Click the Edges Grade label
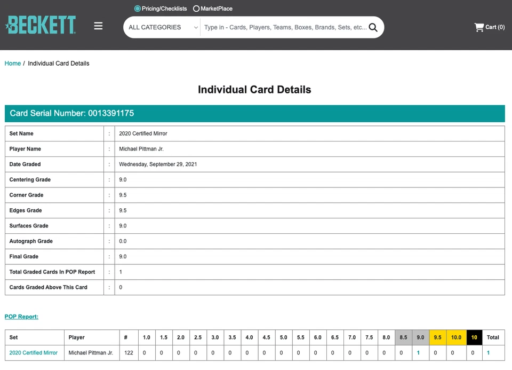Viewport: 512px width, 370px height. 26,210
